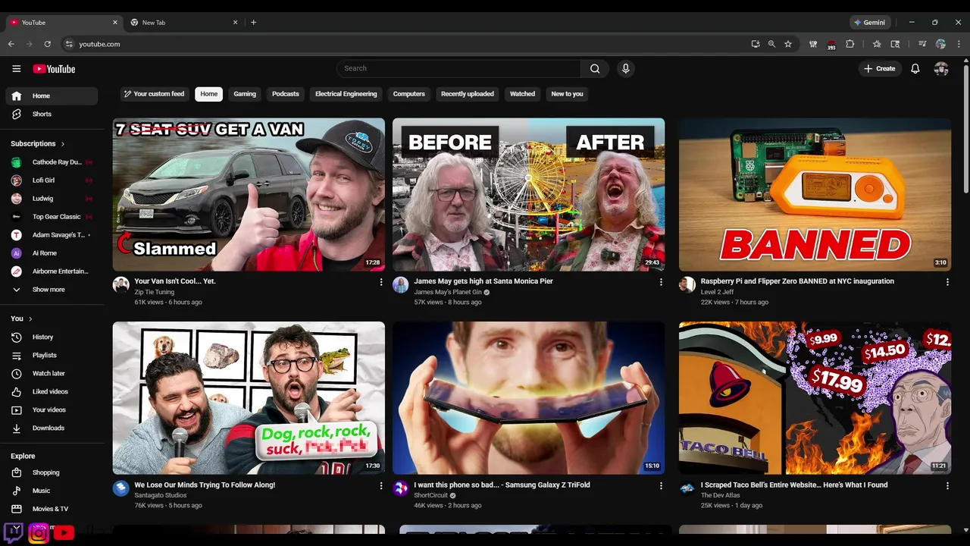
Task: Open Shopping under Explore
Action: click(52, 472)
